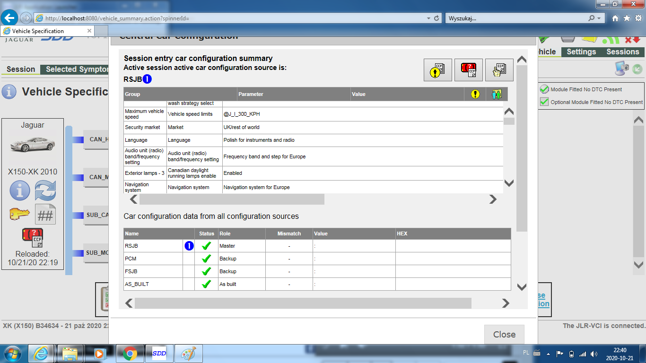The width and height of the screenshot is (646, 363).
Task: Click the CCF hand pointer button
Action: click(499, 70)
